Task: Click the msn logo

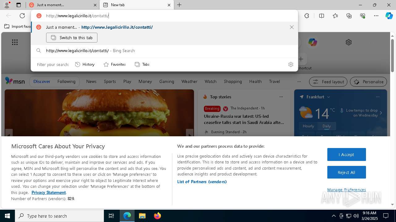Action: [x=15, y=81]
